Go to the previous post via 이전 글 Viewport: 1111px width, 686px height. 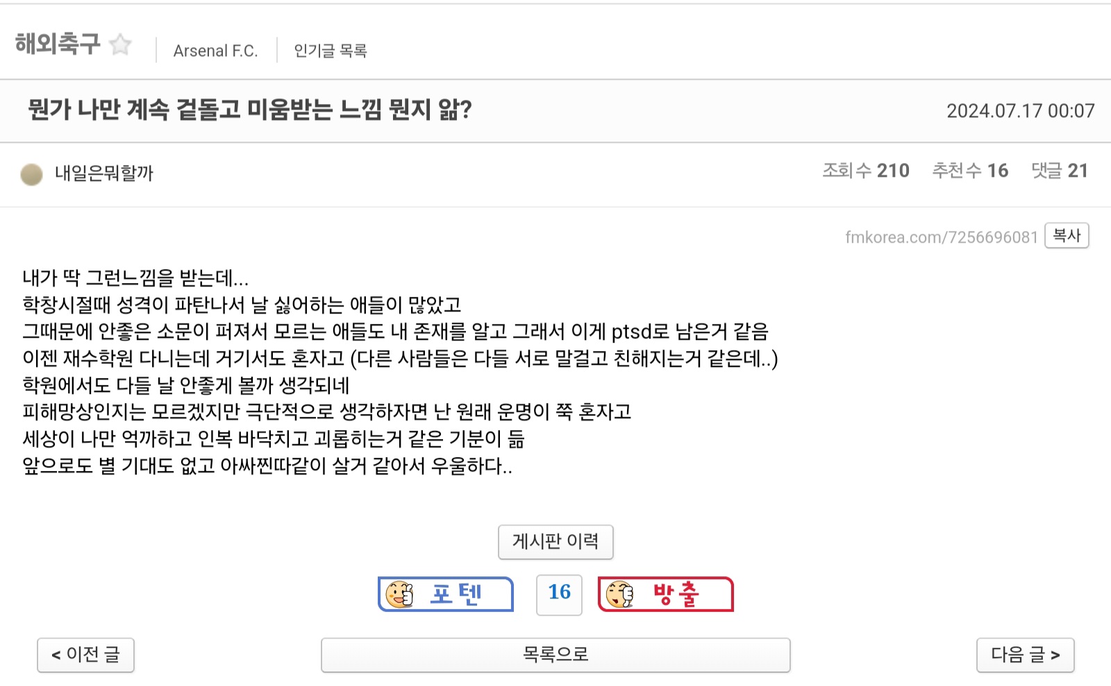pos(85,655)
